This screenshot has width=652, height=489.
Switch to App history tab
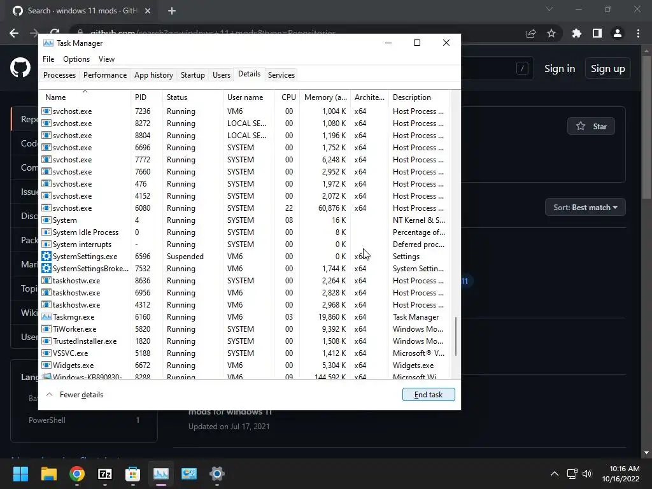point(153,75)
